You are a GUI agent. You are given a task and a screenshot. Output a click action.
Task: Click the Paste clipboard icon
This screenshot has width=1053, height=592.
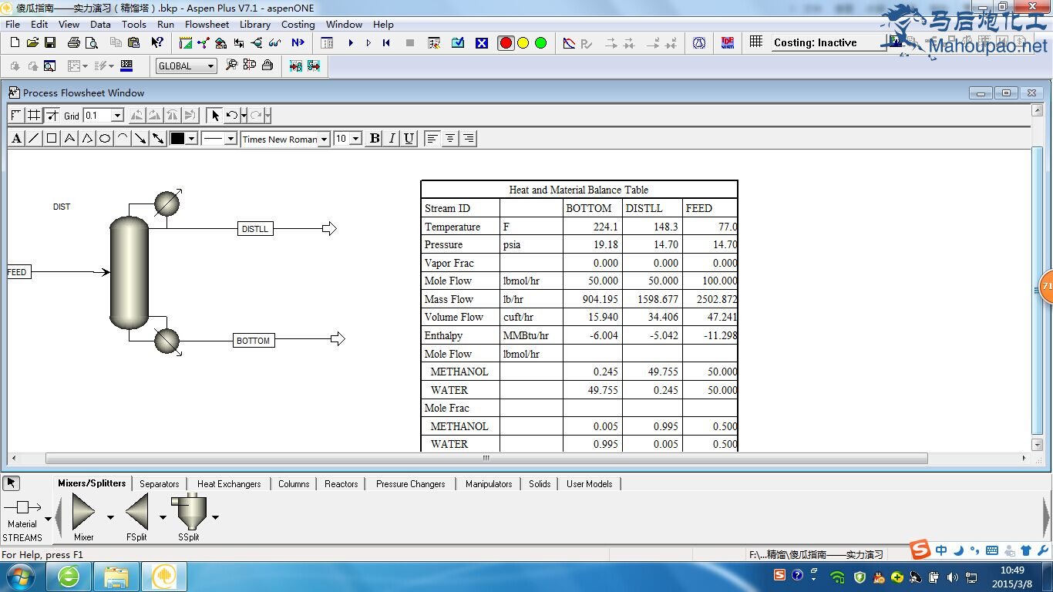(133, 42)
